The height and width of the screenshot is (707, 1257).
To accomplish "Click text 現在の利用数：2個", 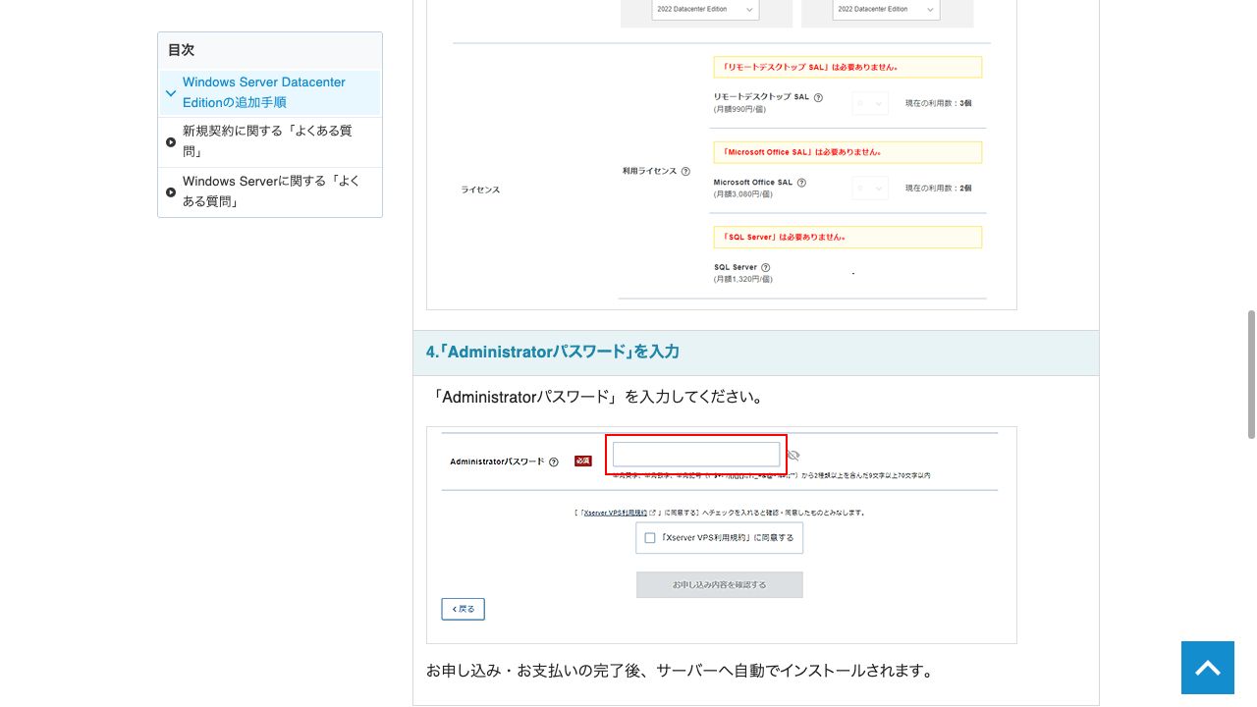I will (938, 188).
